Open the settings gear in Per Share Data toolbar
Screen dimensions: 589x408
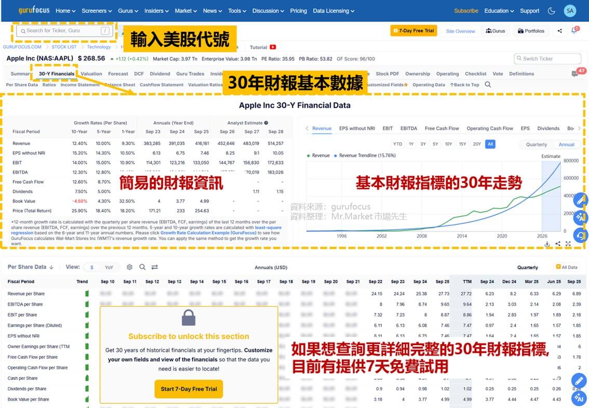[129, 267]
